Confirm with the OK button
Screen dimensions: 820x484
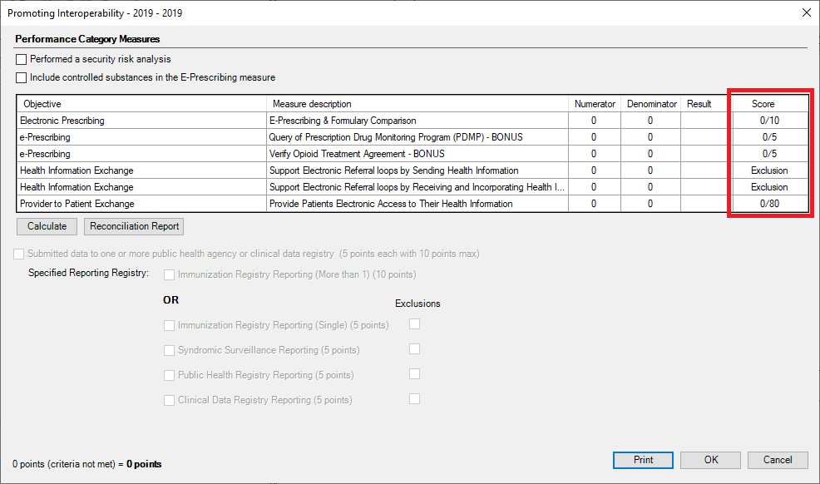point(711,460)
